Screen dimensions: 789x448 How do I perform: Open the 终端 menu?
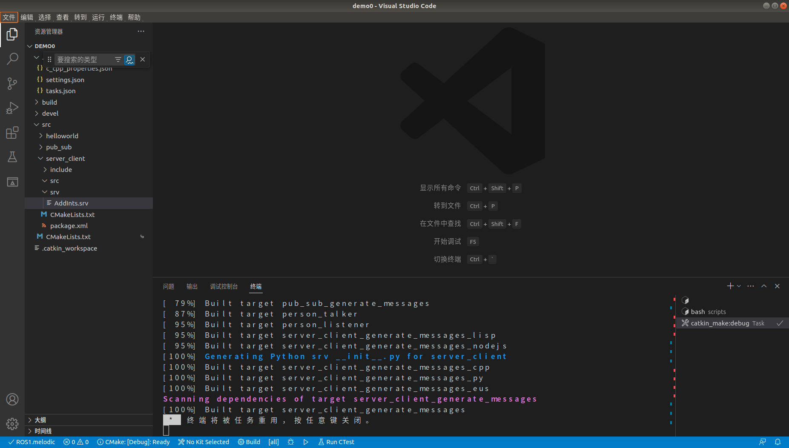pyautogui.click(x=116, y=17)
